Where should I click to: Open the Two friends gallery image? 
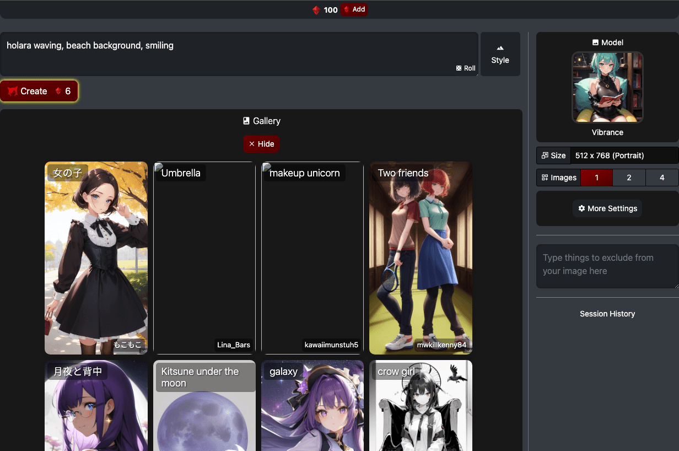click(421, 258)
